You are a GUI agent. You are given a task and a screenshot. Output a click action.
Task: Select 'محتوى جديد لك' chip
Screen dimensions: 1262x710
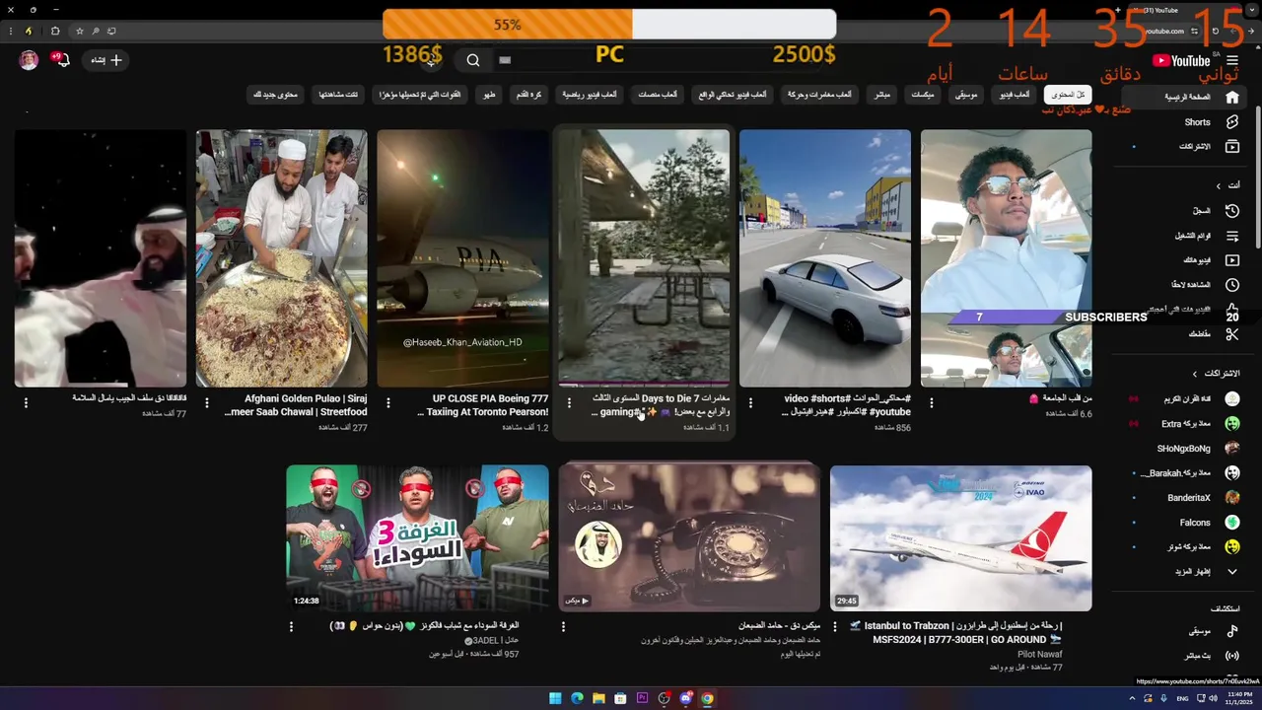(x=275, y=95)
